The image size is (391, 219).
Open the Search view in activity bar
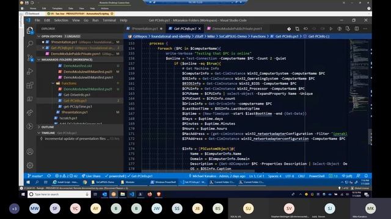pyautogui.click(x=30, y=44)
